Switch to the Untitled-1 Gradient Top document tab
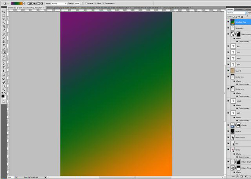251x179 pixels. point(26,8)
